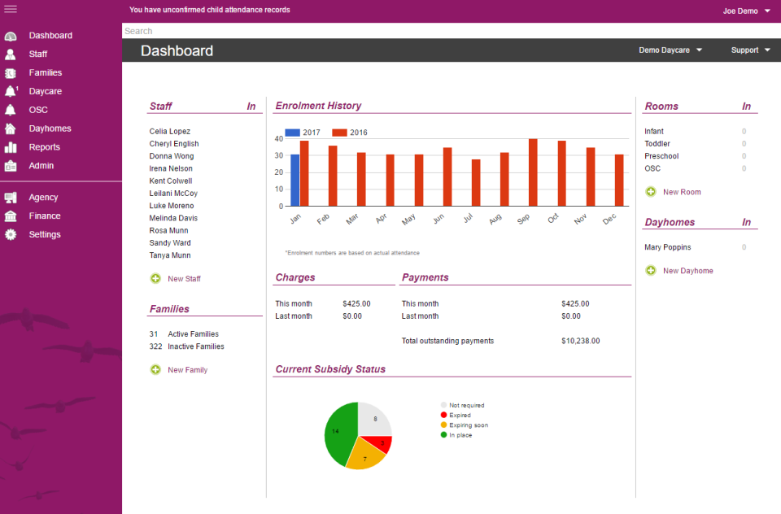Select Admin in the sidebar menu

(x=41, y=166)
